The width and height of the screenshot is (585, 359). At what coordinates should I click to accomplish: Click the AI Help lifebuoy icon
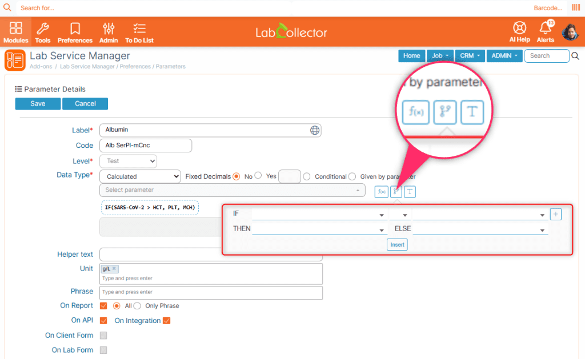519,27
